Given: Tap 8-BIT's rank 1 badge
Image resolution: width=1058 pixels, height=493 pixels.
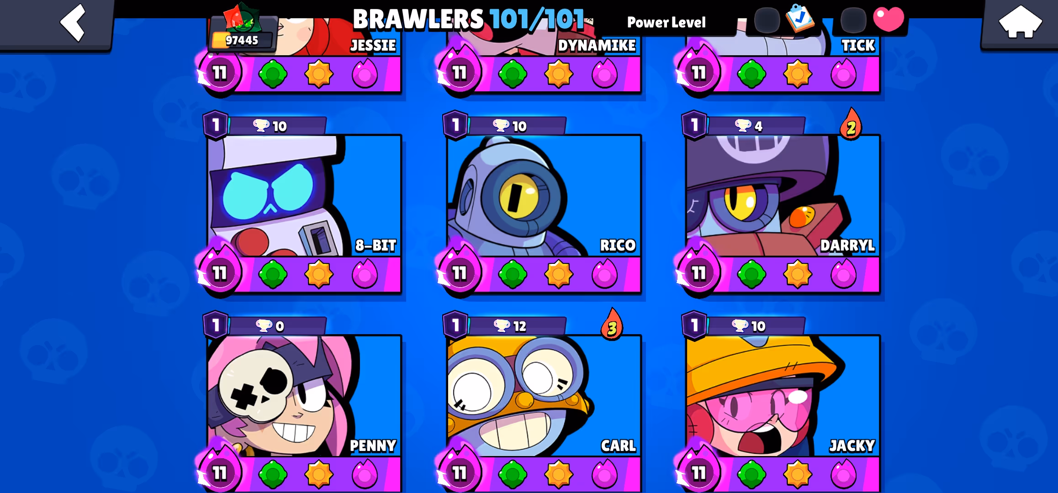Looking at the screenshot, I should [x=216, y=125].
